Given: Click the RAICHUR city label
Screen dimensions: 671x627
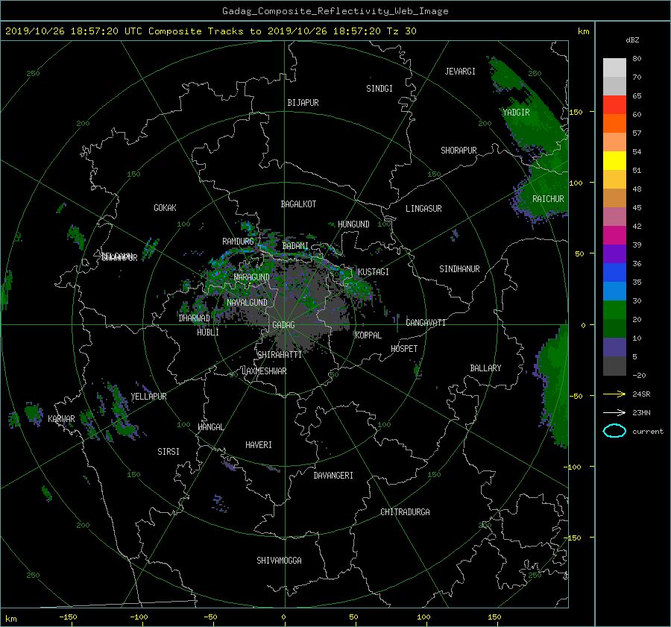Looking at the screenshot, I should point(548,199).
